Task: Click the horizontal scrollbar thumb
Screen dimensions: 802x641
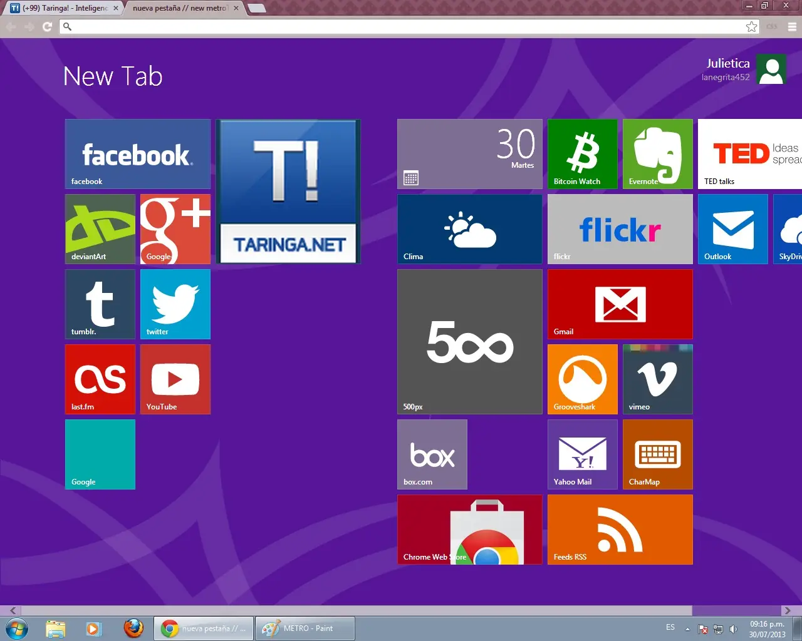Action: pyautogui.click(x=357, y=610)
